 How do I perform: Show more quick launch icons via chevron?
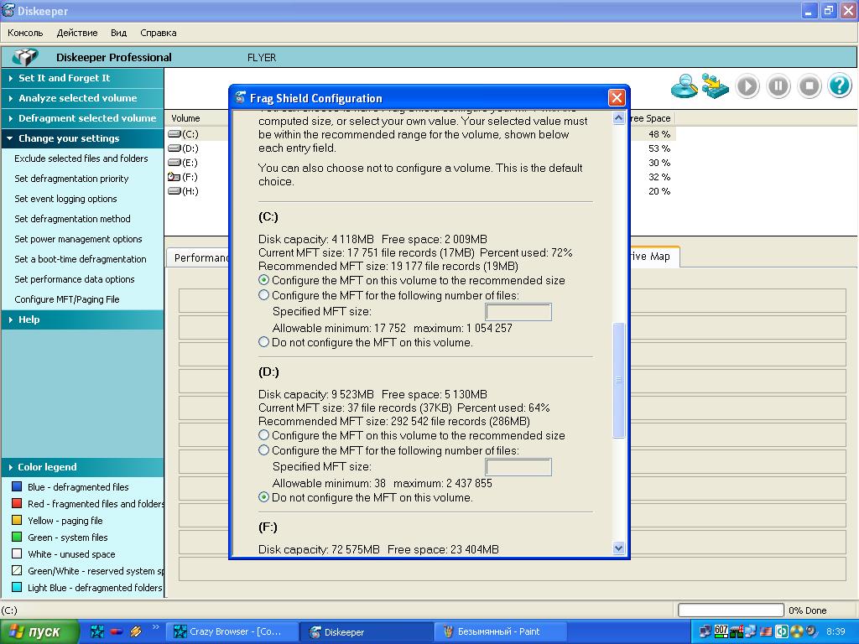(x=156, y=627)
